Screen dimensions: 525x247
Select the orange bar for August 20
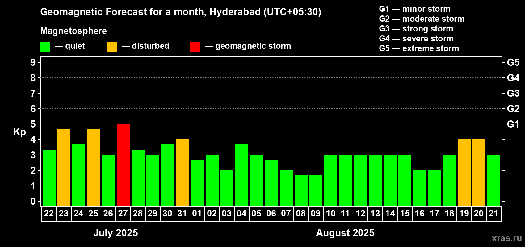[x=479, y=173]
